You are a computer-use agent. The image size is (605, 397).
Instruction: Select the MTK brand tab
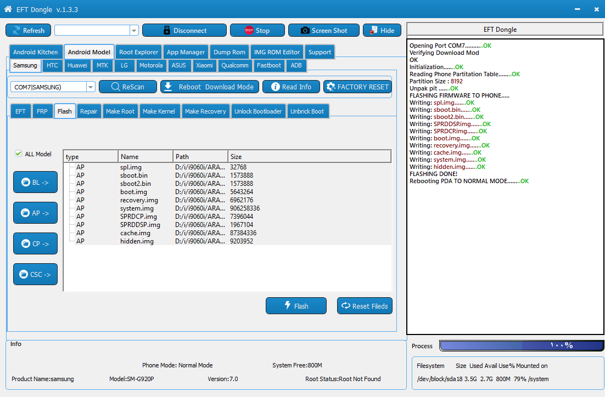pyautogui.click(x=103, y=65)
